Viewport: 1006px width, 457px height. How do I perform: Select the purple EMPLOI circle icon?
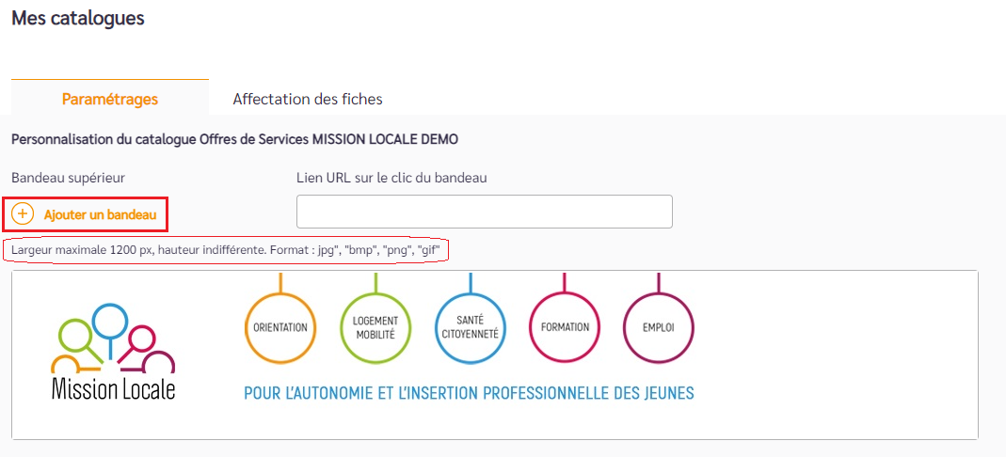[658, 327]
